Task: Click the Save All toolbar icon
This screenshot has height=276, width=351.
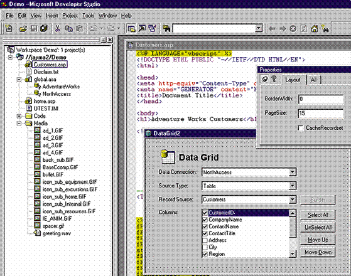Action: pos(44,28)
